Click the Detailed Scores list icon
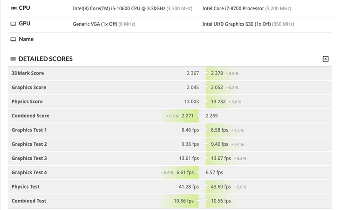This screenshot has height=210, width=339. (x=13, y=59)
